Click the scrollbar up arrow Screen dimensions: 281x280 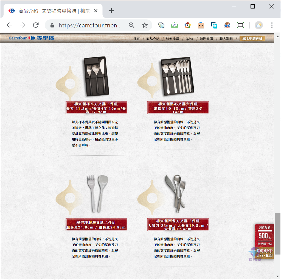click(278, 36)
